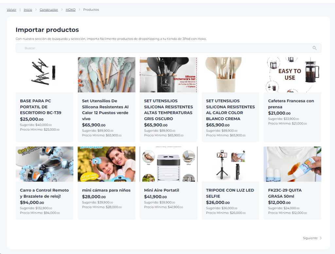Click into the Buscar search field
Screen dimensions: 335x254
[168, 48]
